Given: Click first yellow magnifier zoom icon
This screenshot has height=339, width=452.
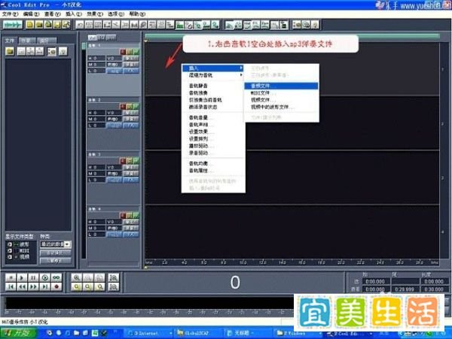Looking at the screenshot, I should click(76, 286).
